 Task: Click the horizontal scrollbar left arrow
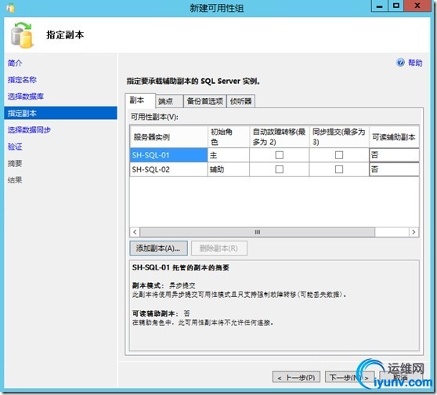click(135, 232)
